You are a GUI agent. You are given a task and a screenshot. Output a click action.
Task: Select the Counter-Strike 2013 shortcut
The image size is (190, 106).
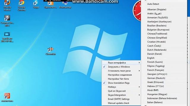7,21
